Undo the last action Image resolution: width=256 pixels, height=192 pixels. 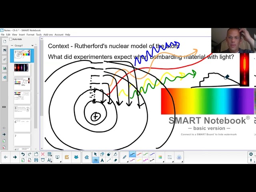[23, 154]
